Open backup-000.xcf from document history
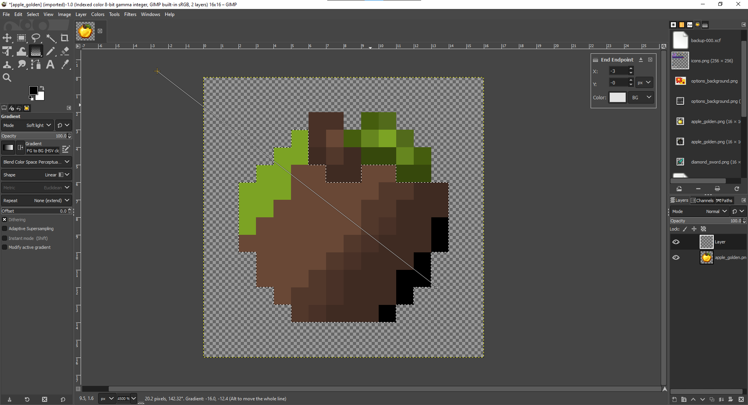The height and width of the screenshot is (405, 748). click(x=706, y=40)
